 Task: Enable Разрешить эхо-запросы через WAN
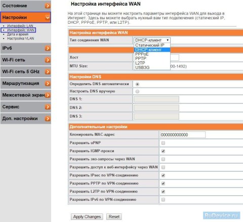[163, 159]
